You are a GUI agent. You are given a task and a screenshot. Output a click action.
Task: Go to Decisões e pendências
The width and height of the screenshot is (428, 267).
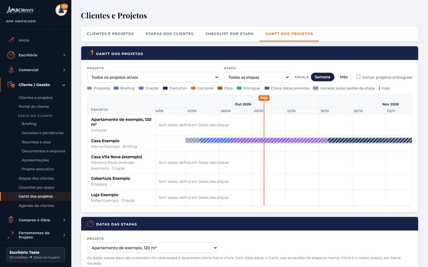point(43,133)
